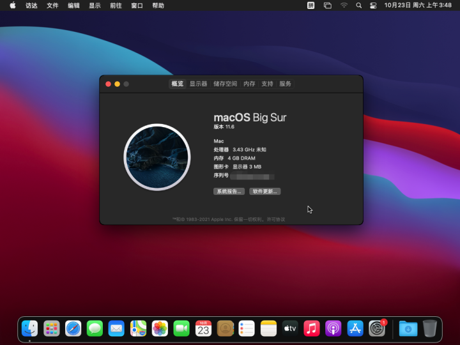Viewport: 460px width, 345px height.
Task: Open Finder from the Dock
Action: [x=29, y=328]
